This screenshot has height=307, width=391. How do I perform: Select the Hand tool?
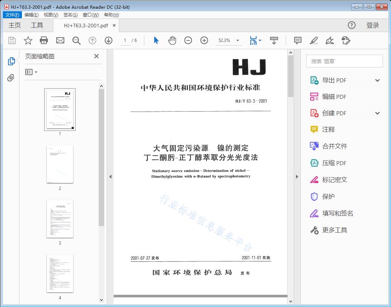[172, 40]
